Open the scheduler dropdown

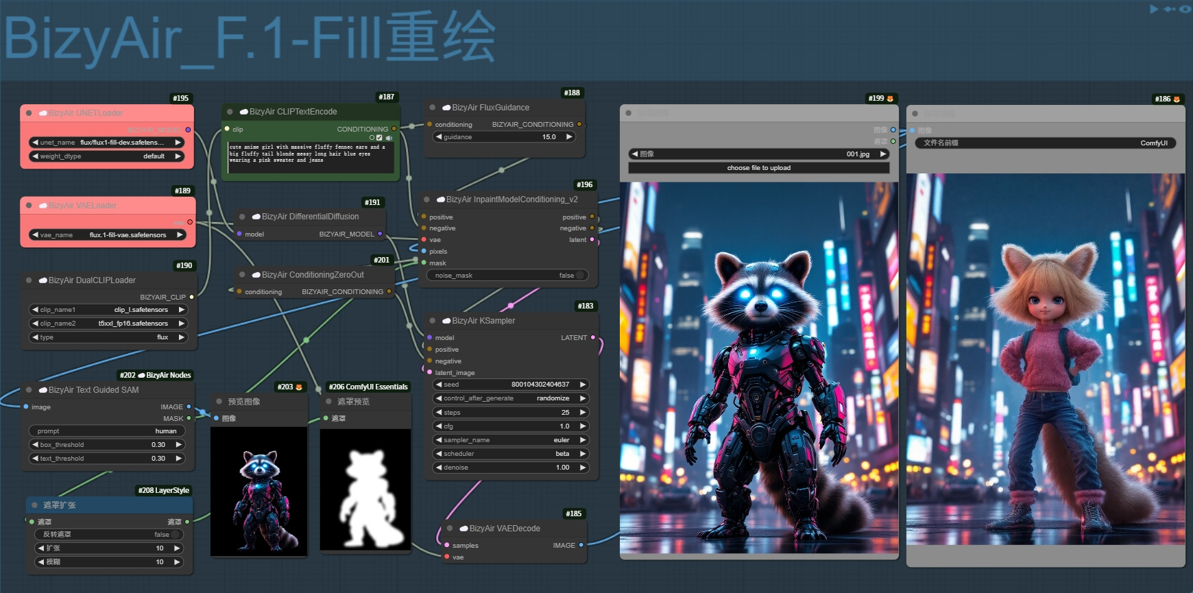point(511,454)
